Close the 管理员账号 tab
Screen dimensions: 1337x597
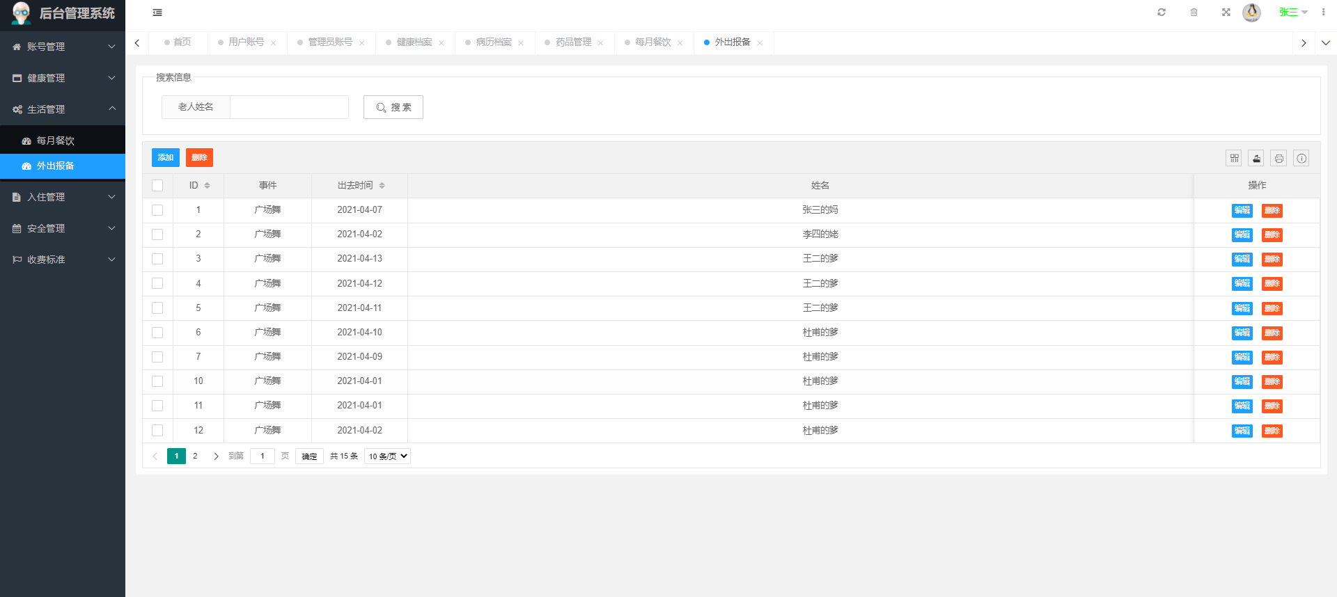pos(362,43)
